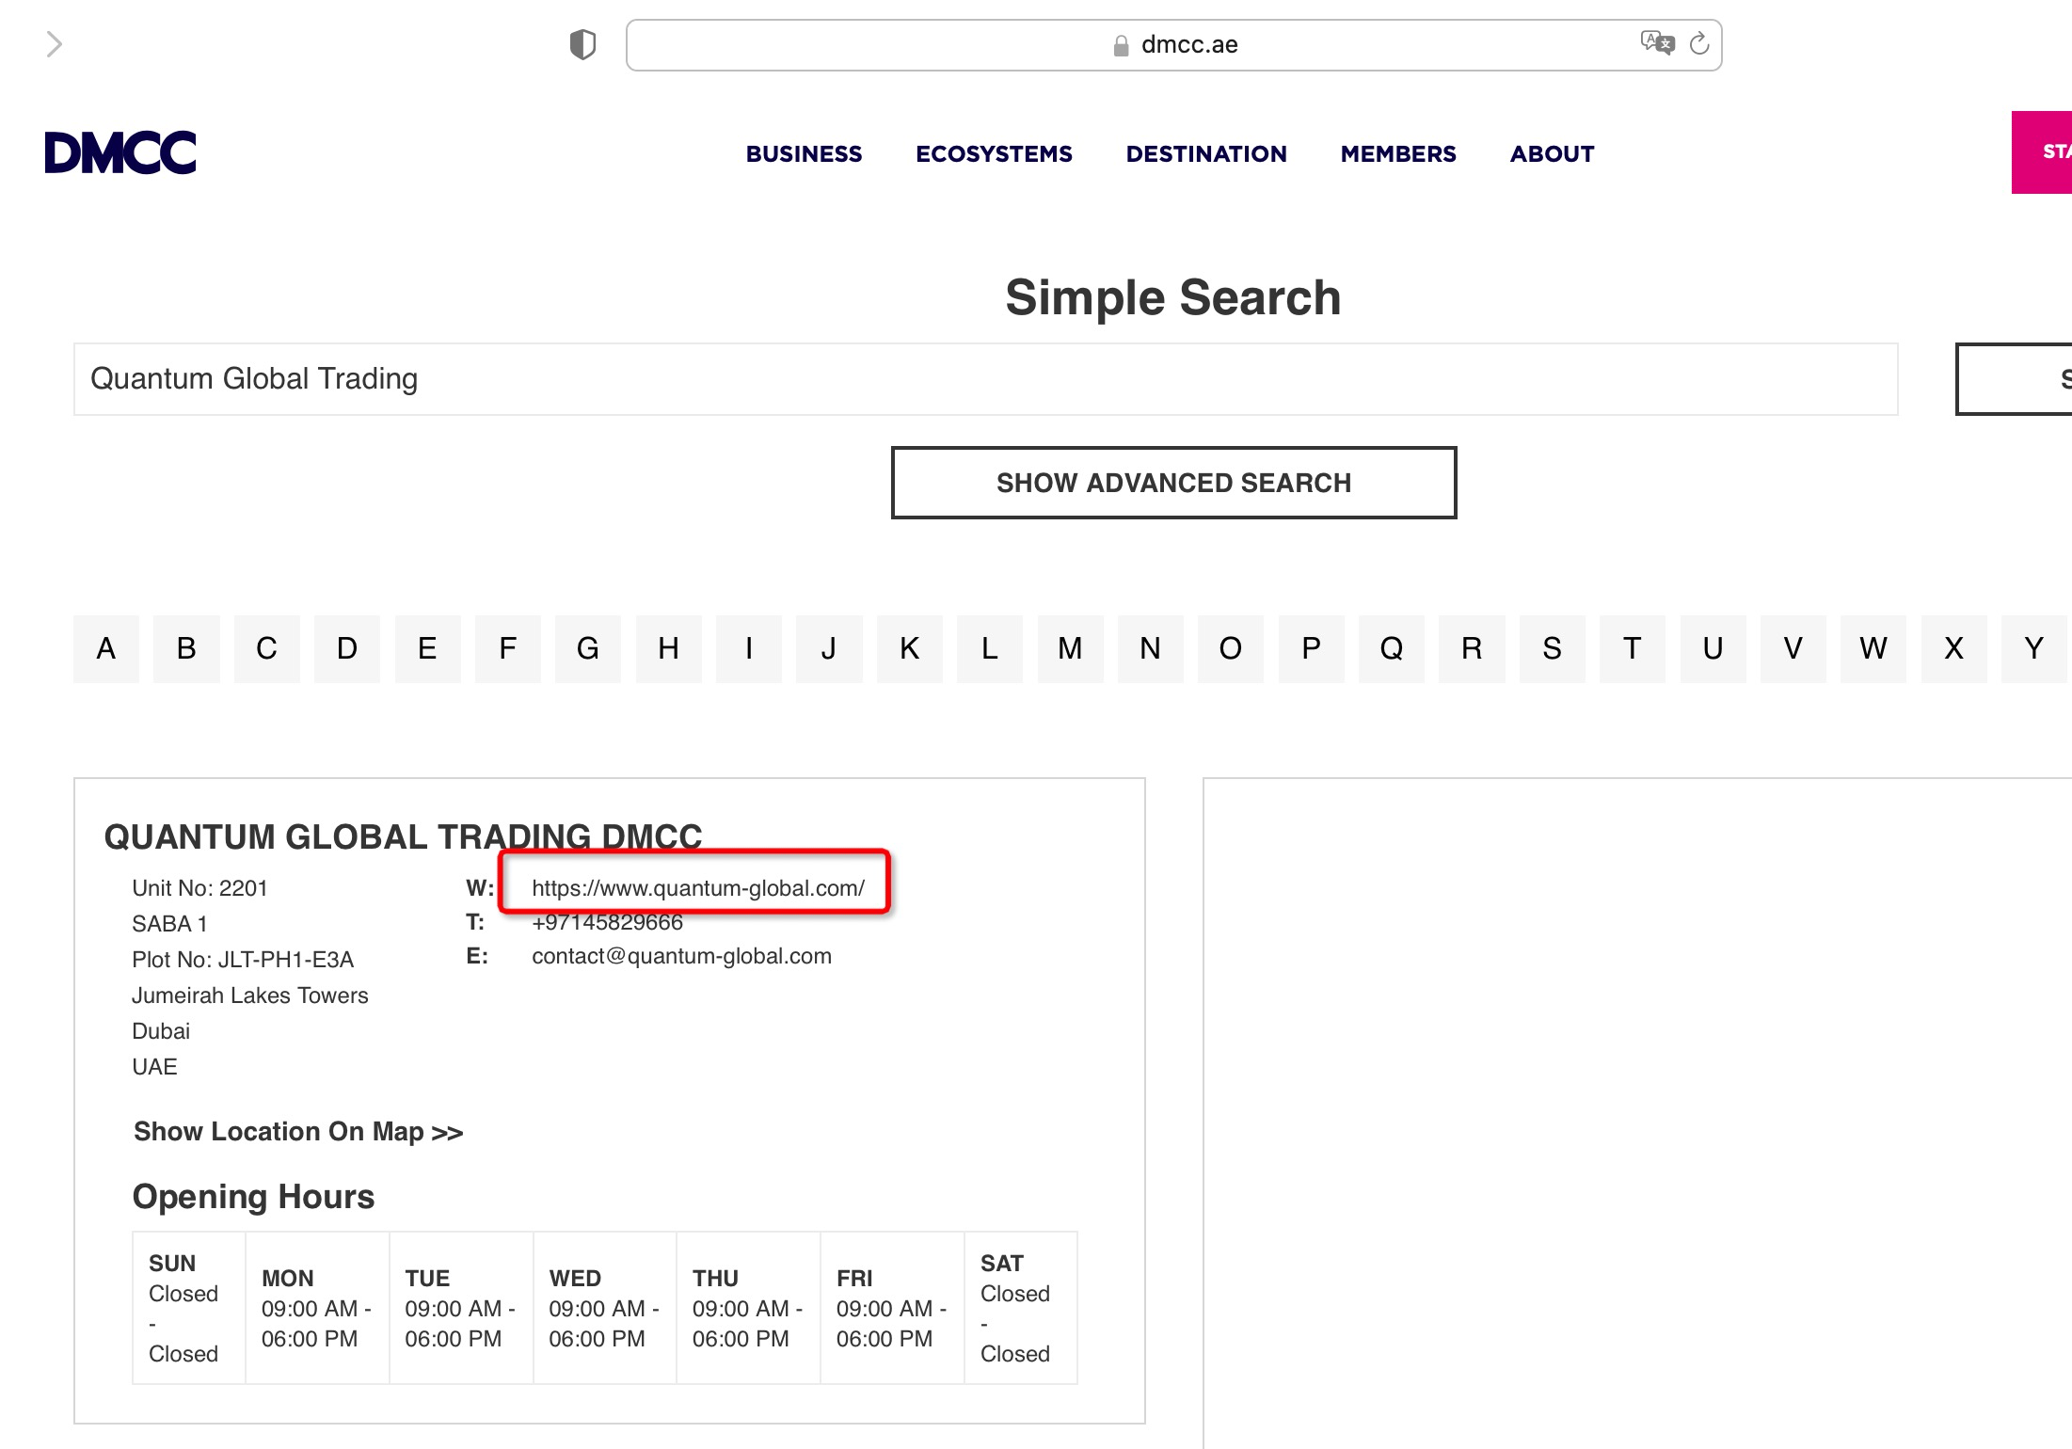Expand the advanced search options

click(1173, 483)
